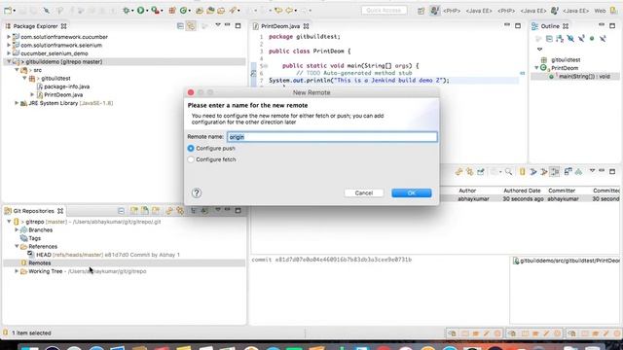Click Create new Git repository icon

[156, 211]
